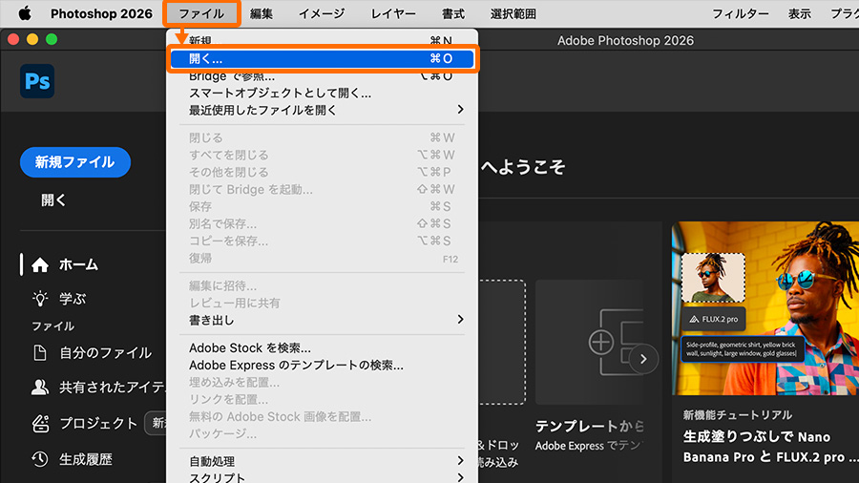The height and width of the screenshot is (483, 859).
Task: Open the Photoshop 2026 application menu
Action: 101,13
